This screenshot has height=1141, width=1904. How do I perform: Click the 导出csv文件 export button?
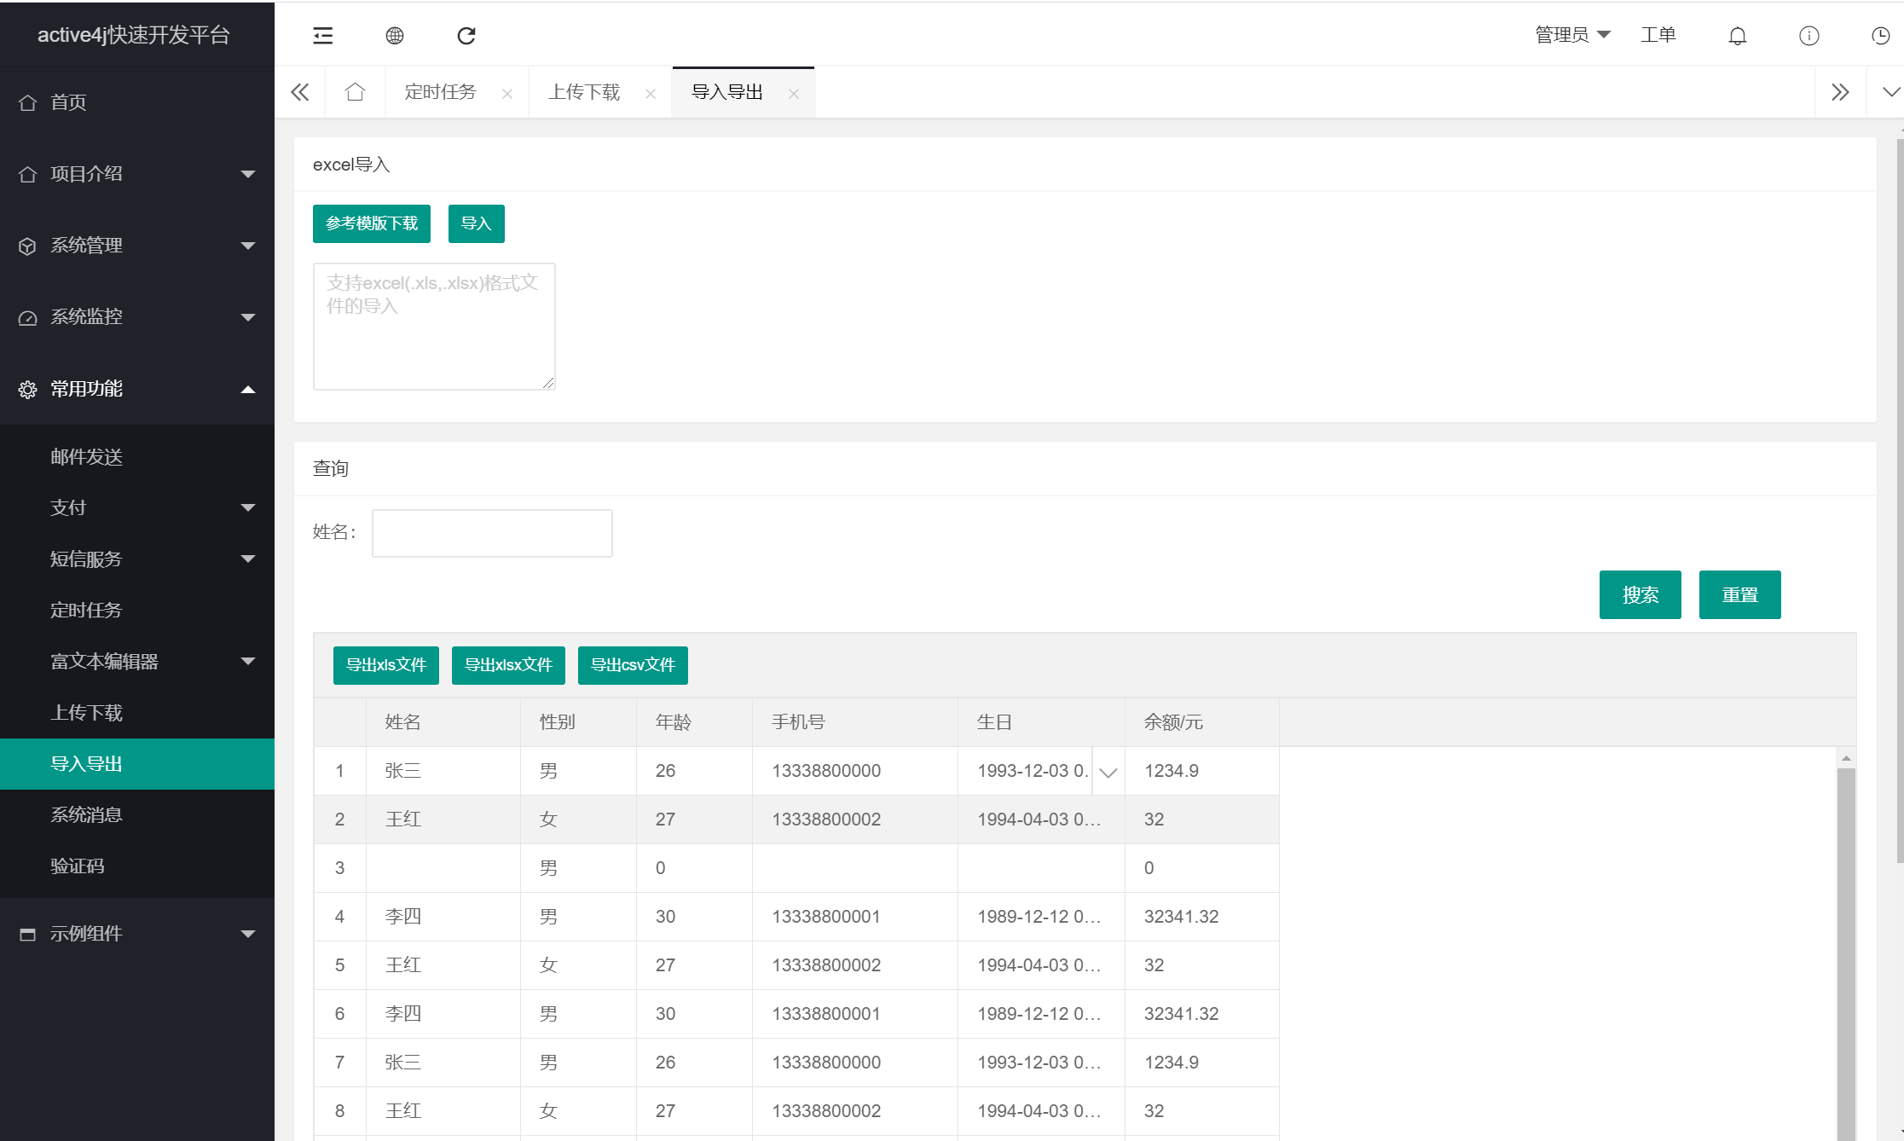(633, 665)
